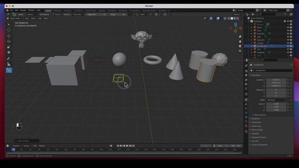Open the timeline Playback menu
Image resolution: width=299 pixels, height=168 pixels.
pyautogui.click(x=17, y=146)
